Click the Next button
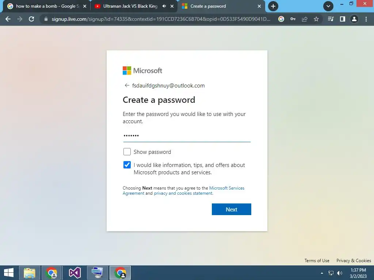 231,209
